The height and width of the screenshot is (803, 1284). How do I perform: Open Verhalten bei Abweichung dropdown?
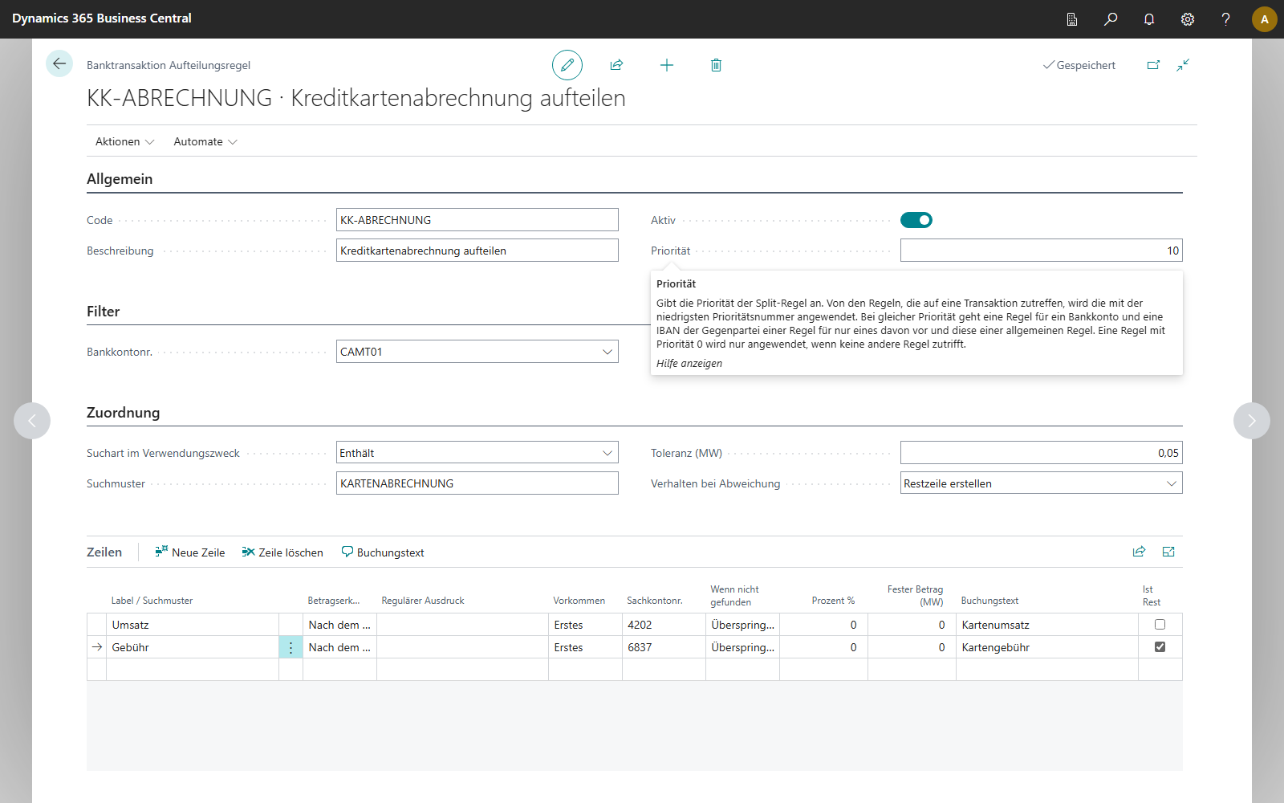click(1172, 483)
